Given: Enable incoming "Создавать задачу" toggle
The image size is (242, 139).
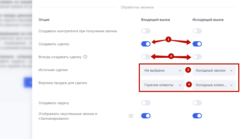Looking at the screenshot, I should (146, 103).
